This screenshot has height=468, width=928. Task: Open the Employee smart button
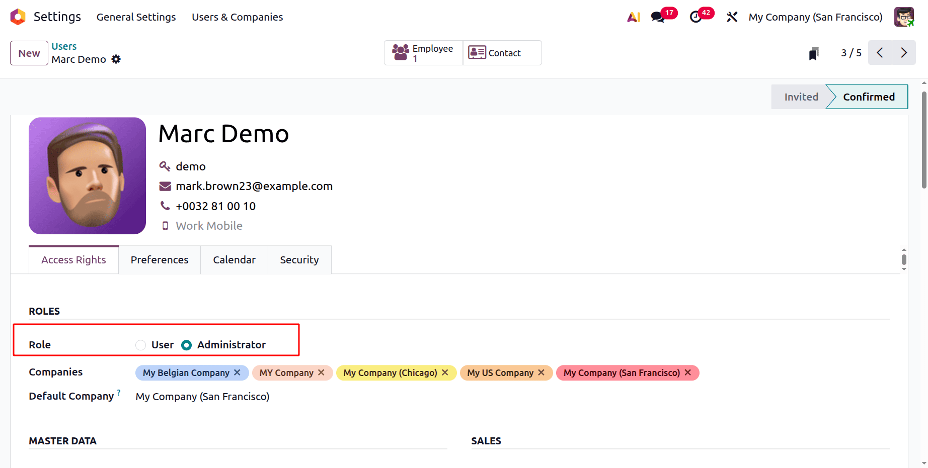[423, 52]
